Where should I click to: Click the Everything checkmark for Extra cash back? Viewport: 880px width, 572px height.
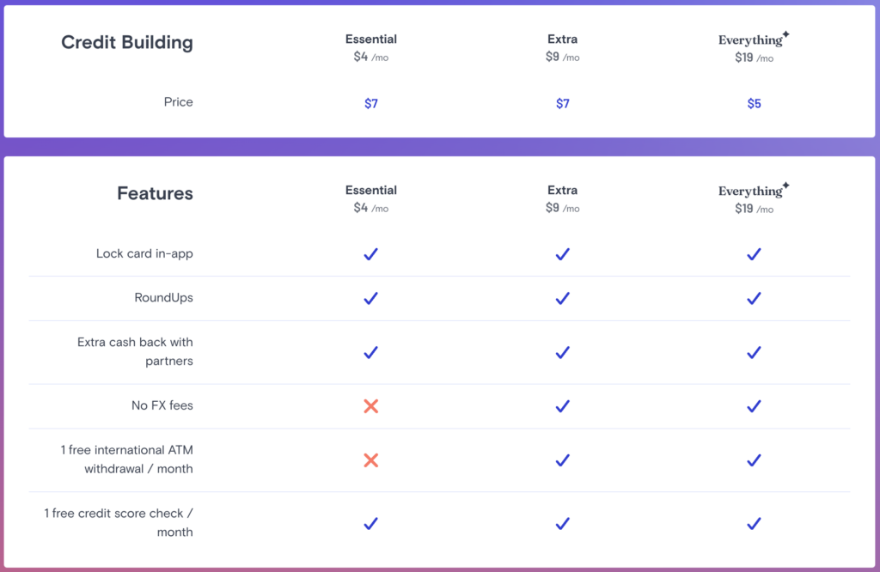coord(754,352)
